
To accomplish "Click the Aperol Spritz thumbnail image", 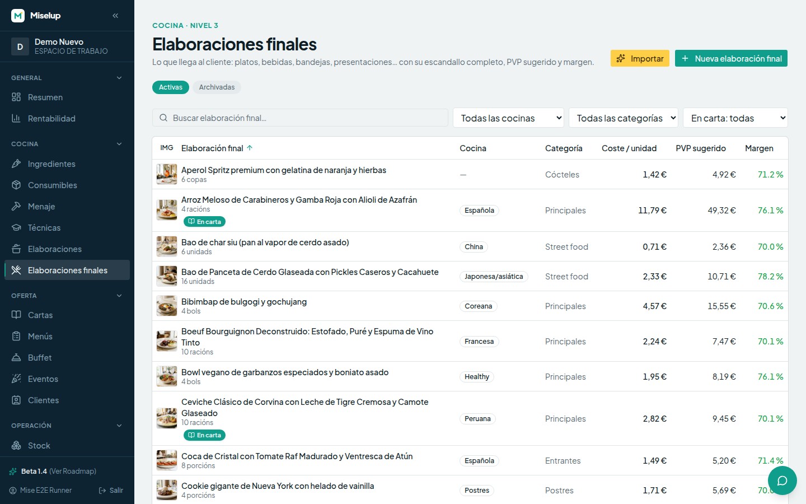I will 167,174.
